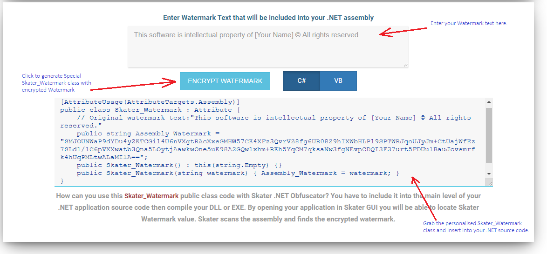Click the red arrow pointing at the watermark text box

pos(403,31)
